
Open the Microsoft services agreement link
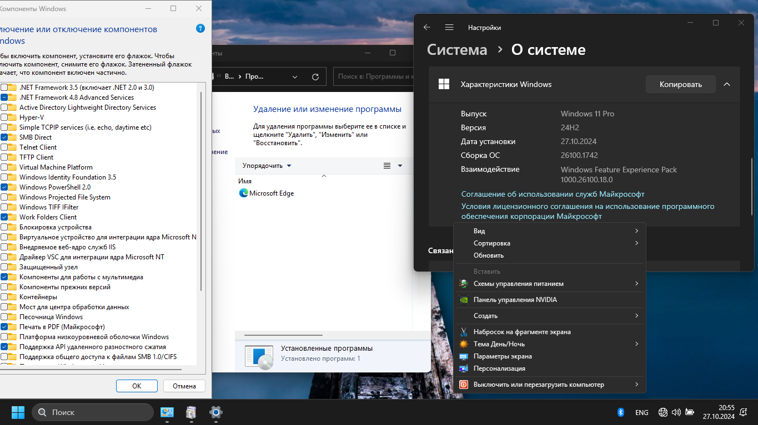point(553,194)
